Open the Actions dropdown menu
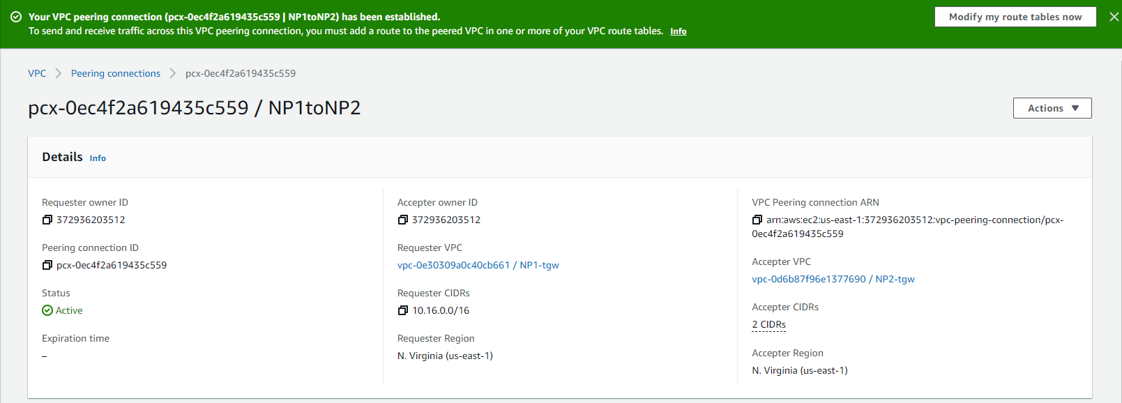The height and width of the screenshot is (403, 1122). point(1052,108)
